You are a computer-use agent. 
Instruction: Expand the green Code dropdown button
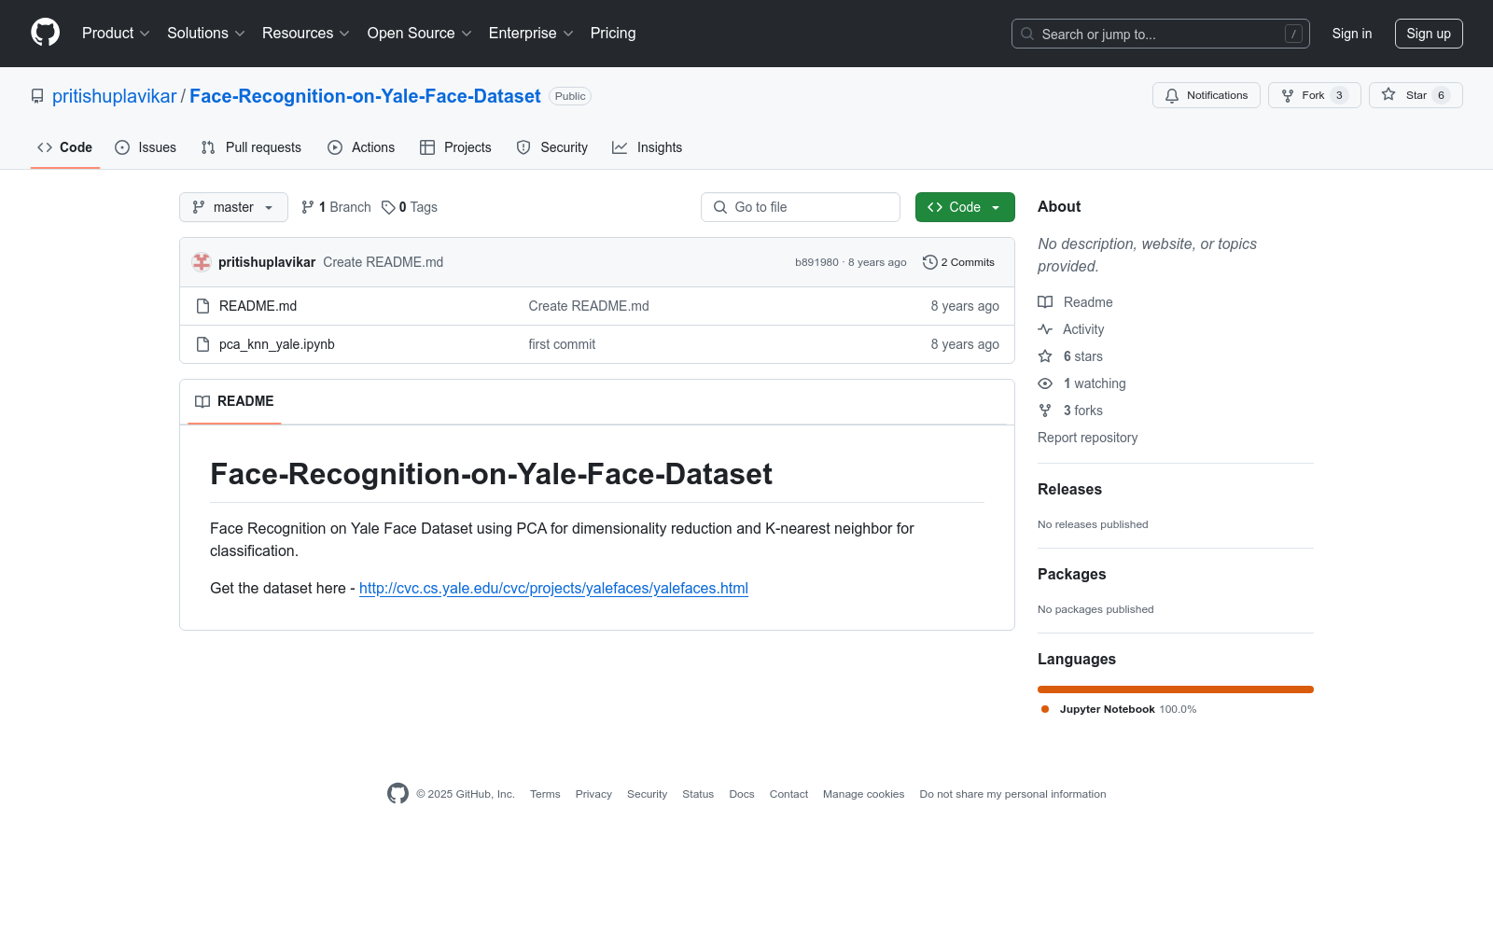965,207
